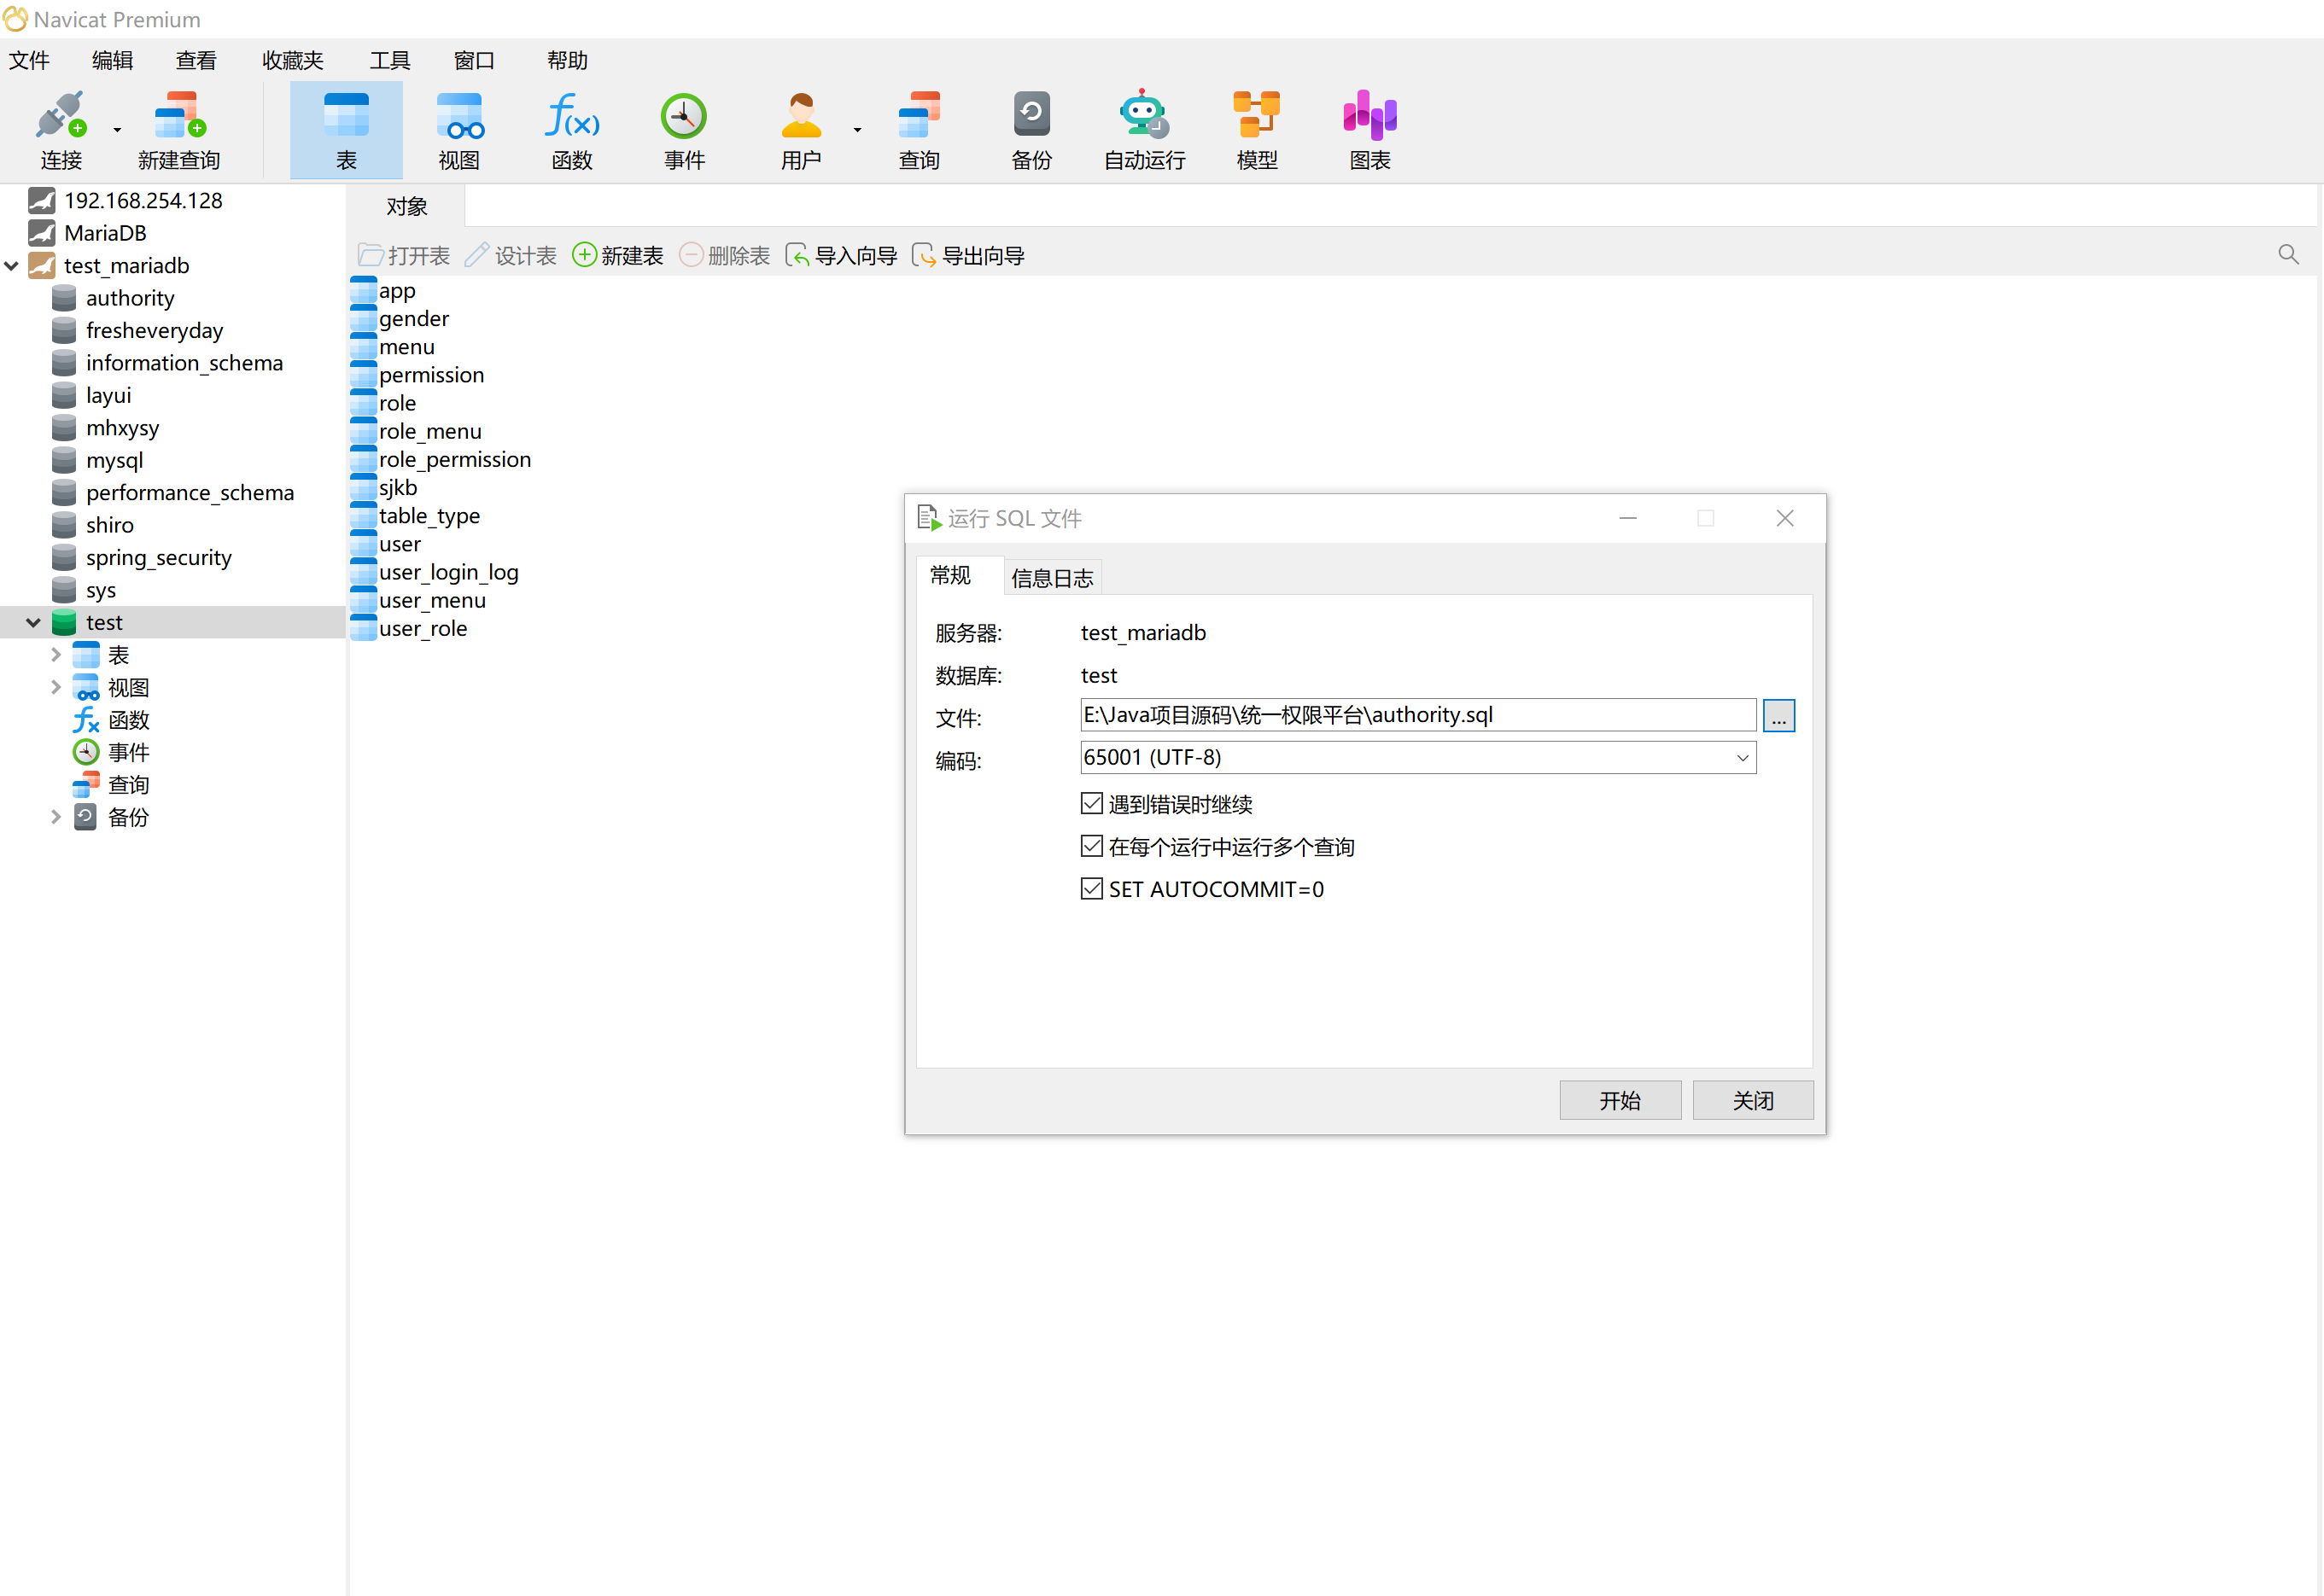2324x1596 pixels.
Task: Select the Function (函数) toolbar icon
Action: (572, 130)
